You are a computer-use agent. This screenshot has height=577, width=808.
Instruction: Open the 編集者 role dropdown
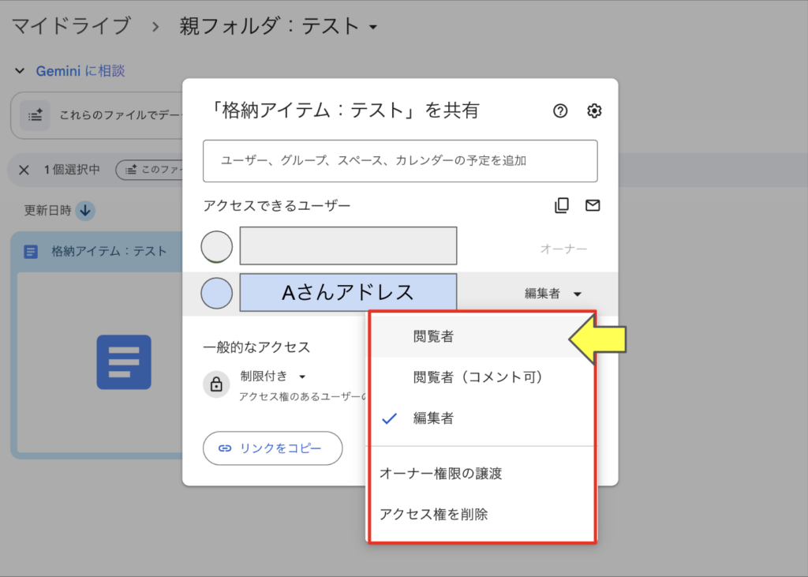coord(553,294)
